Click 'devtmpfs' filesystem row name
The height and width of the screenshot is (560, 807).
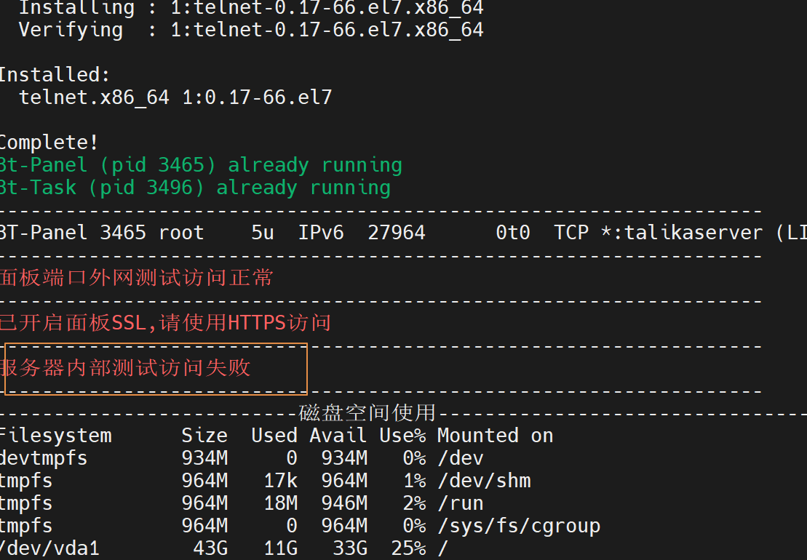pos(44,459)
